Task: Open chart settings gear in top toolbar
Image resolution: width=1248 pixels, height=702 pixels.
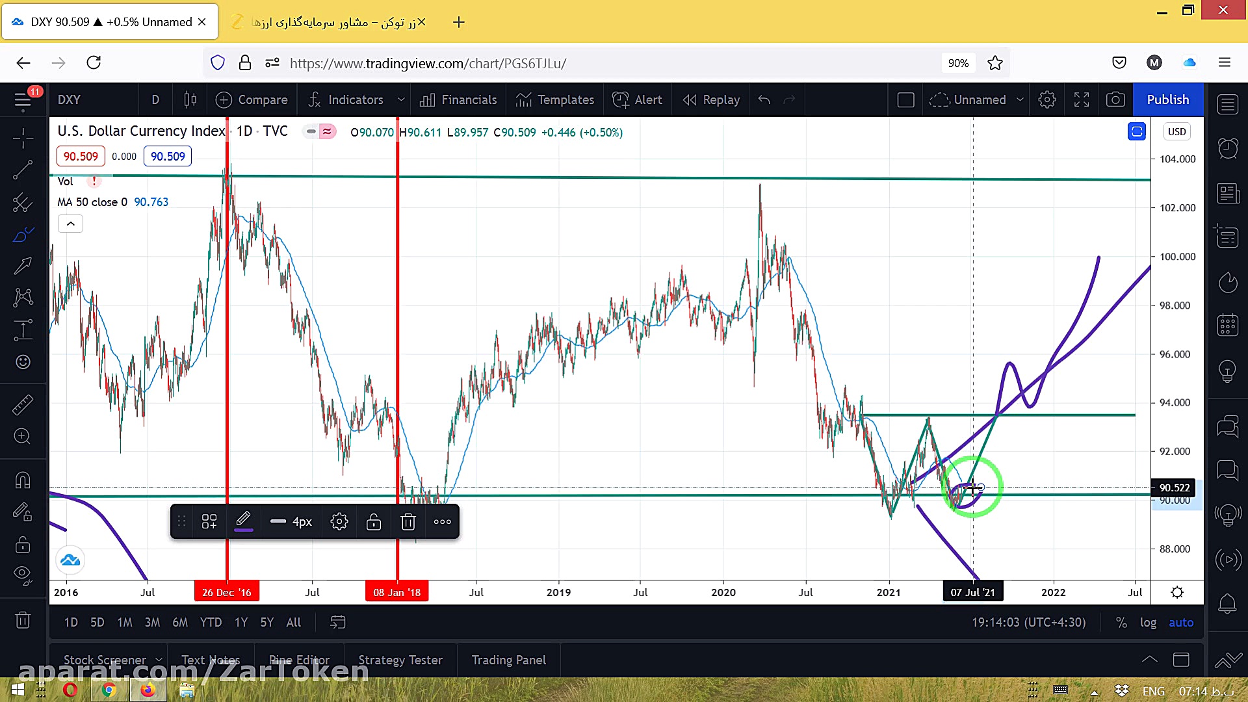Action: [x=1047, y=99]
